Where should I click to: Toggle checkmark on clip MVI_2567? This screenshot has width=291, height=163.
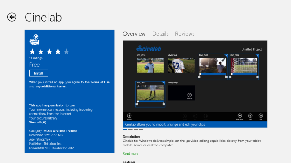pos(226,55)
